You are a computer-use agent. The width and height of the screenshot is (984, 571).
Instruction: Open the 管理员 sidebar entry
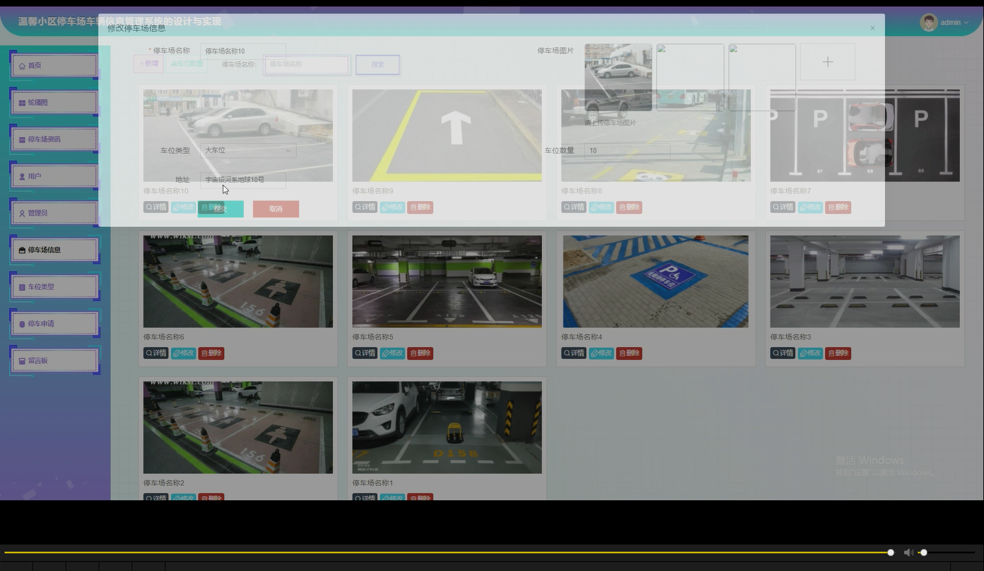[x=54, y=213]
